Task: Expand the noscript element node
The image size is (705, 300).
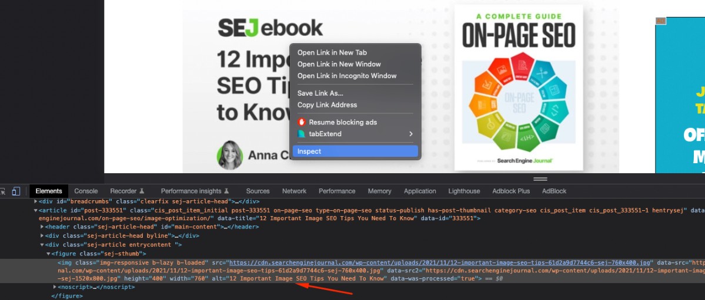Action: pos(55,287)
